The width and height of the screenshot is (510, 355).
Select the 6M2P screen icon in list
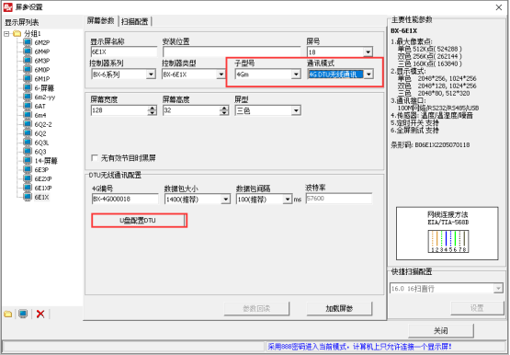click(28, 42)
